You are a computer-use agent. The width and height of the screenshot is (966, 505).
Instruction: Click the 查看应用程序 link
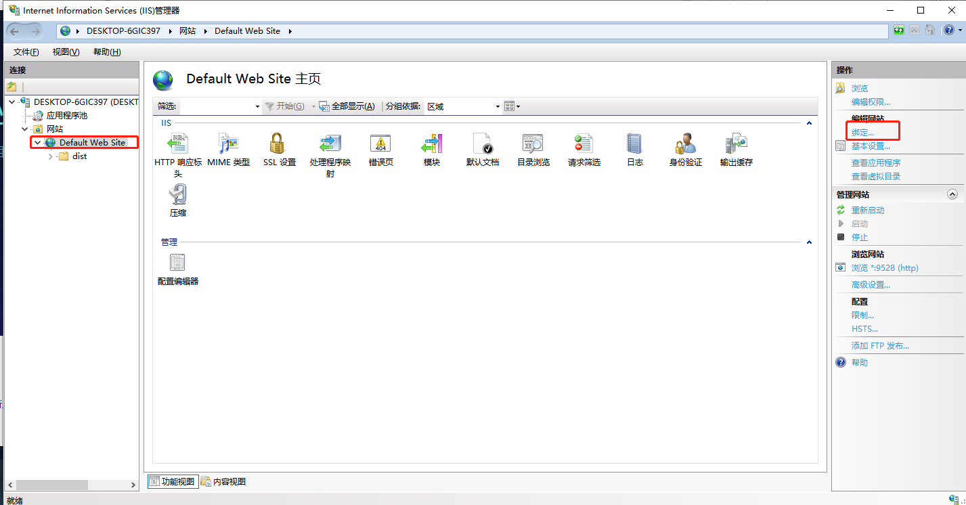(876, 163)
